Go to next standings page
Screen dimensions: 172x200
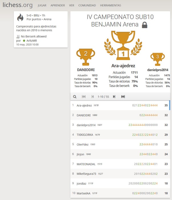click(114, 97)
